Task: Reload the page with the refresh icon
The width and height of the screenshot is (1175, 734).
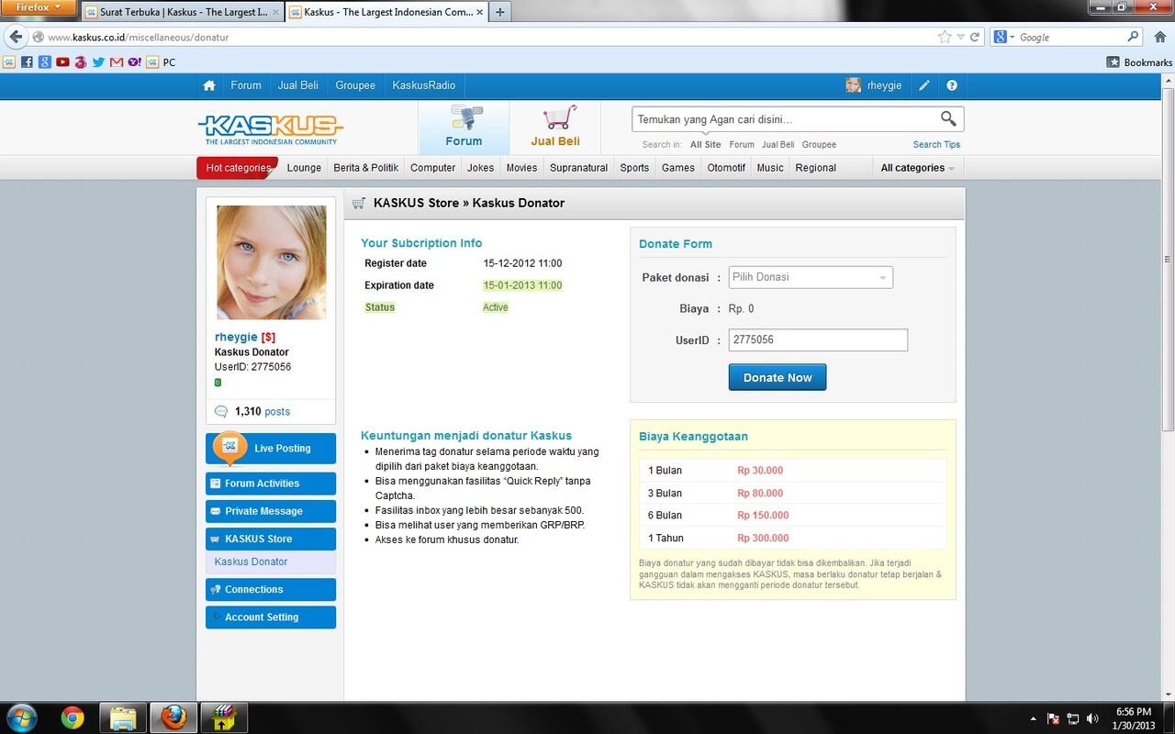Action: [975, 38]
